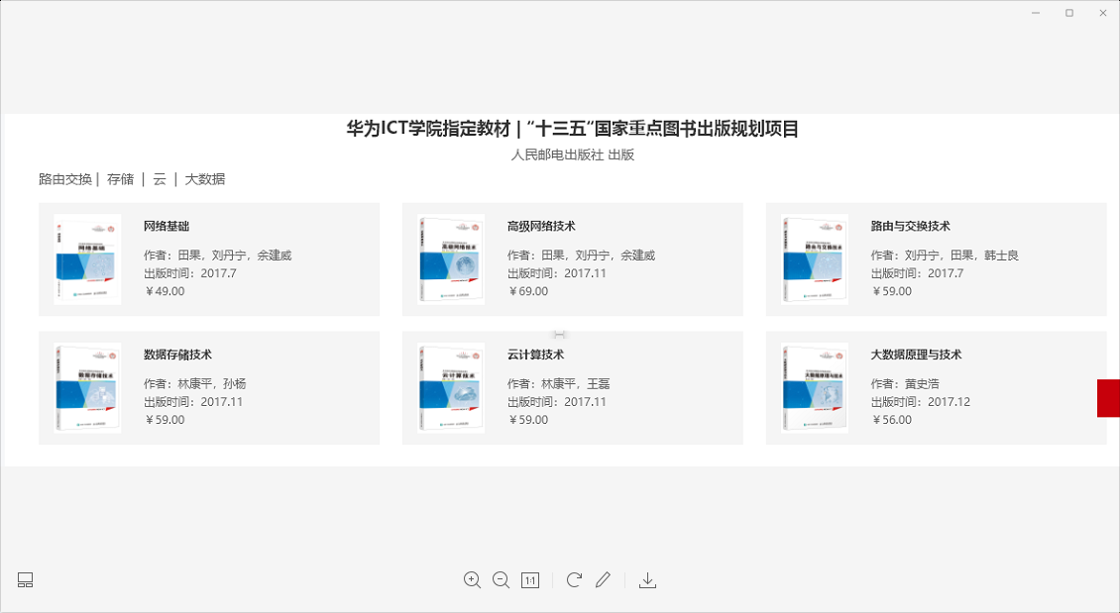Click the ¥69.00 price of 高级网络技术
Viewport: 1120px width, 613px height.
tap(528, 291)
